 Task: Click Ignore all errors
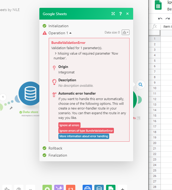69,125
